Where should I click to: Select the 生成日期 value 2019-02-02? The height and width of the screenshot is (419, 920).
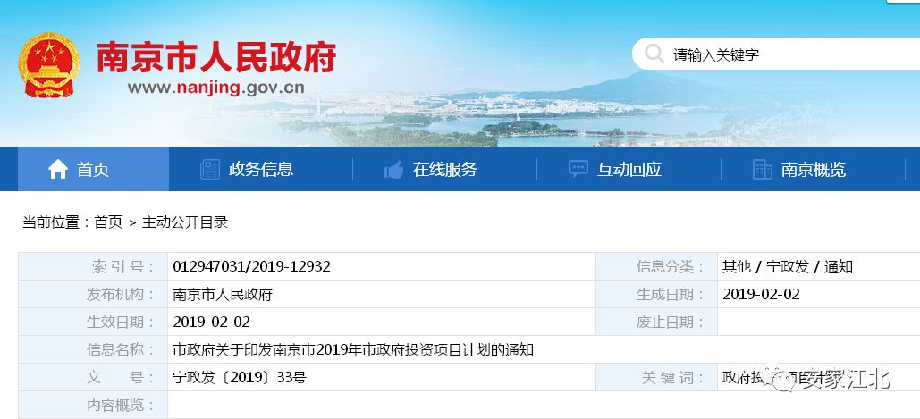tap(761, 294)
